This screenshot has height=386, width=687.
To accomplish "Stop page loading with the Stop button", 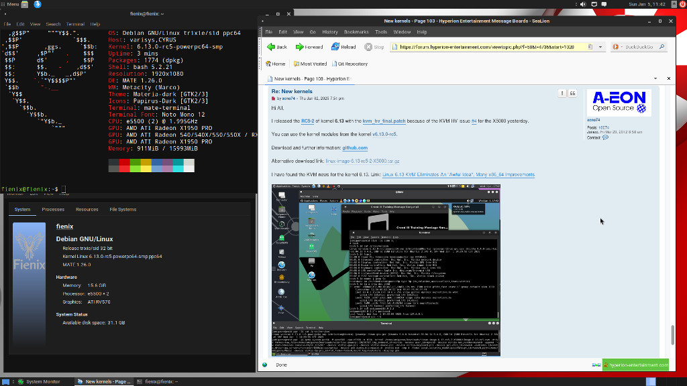I will point(374,47).
